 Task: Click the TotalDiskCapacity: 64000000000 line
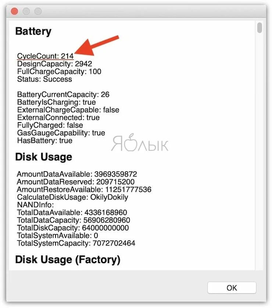73,228
